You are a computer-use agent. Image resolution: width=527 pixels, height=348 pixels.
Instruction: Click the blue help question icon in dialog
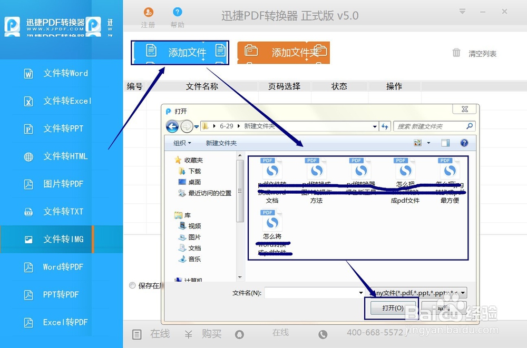coord(464,143)
